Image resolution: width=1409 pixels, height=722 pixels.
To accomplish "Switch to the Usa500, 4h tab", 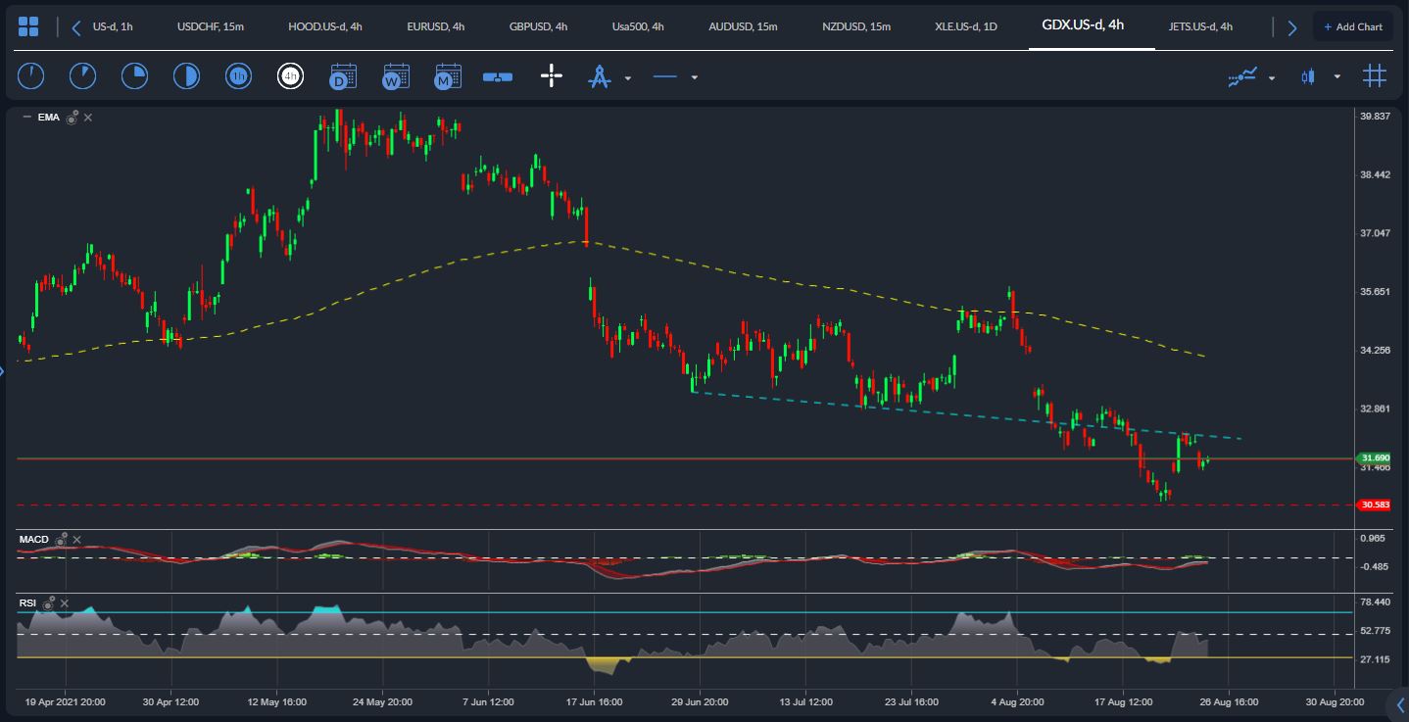I will coord(639,26).
